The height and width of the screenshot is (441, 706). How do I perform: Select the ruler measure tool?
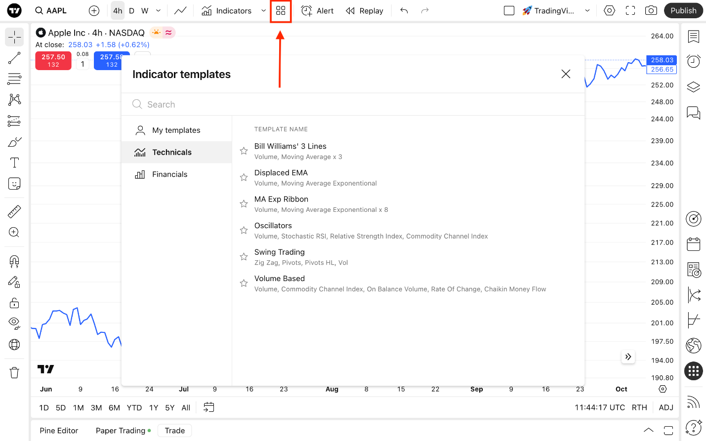pos(14,211)
